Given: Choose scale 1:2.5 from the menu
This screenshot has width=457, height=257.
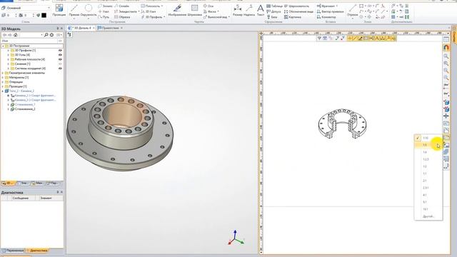Looking at the screenshot, I should click(x=428, y=159).
